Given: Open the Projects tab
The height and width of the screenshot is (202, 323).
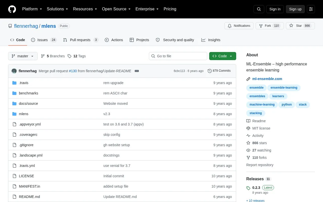Looking at the screenshot, I should (x=139, y=40).
